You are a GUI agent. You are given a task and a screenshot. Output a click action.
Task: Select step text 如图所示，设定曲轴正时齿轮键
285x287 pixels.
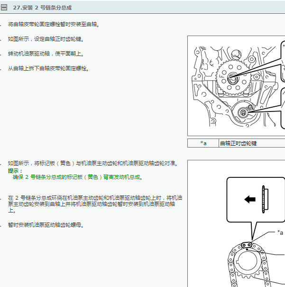pyautogui.click(x=46, y=39)
